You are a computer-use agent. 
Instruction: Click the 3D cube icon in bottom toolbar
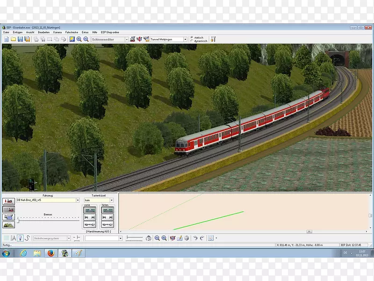(x=186, y=238)
